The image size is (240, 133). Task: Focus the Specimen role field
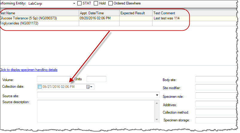[x=216, y=96]
